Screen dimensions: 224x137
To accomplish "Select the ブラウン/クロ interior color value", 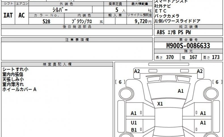I will point(82,21).
